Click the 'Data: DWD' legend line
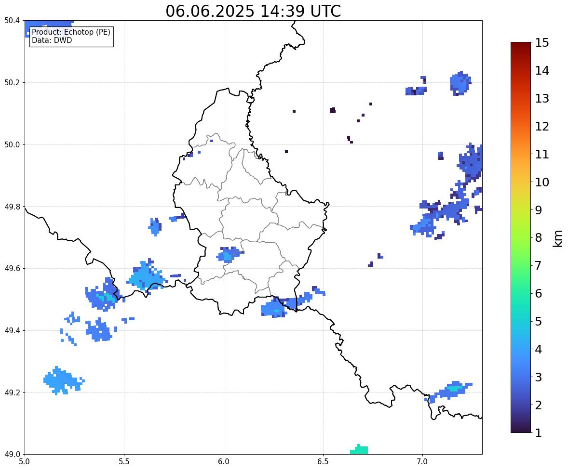568x470 pixels. point(52,40)
